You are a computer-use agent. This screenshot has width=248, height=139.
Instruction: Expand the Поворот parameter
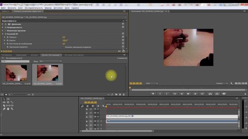click(5, 37)
